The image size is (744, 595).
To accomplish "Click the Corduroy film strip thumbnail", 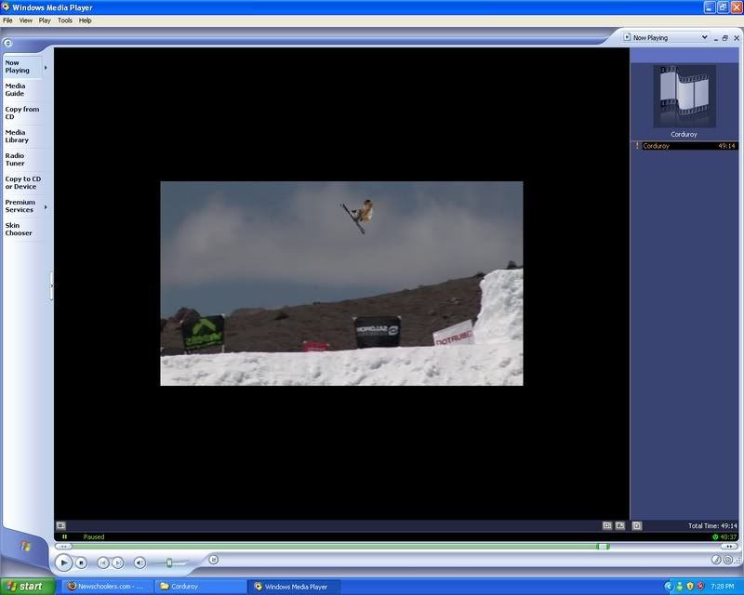I will click(x=684, y=97).
